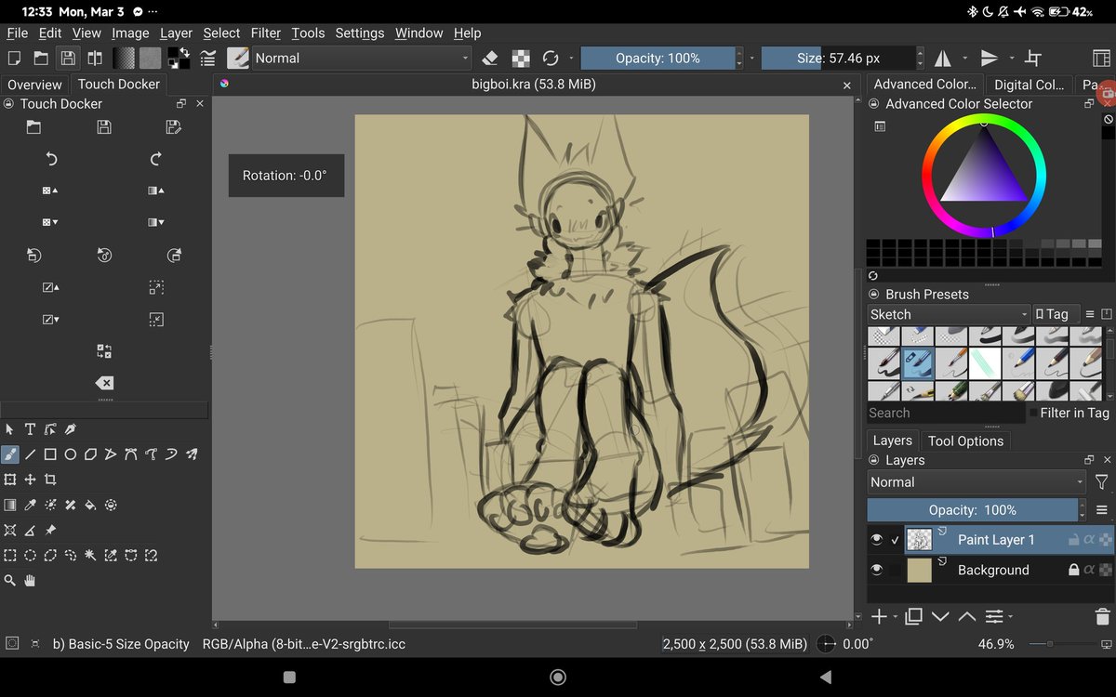The image size is (1116, 697).
Task: Select the Contiguous Selection magic wand
Action: point(90,556)
